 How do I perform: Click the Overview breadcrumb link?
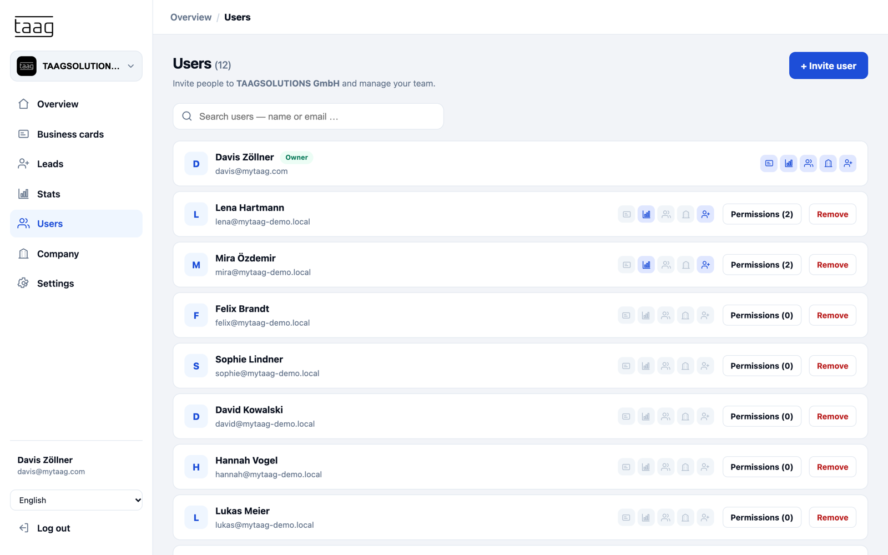pyautogui.click(x=191, y=17)
